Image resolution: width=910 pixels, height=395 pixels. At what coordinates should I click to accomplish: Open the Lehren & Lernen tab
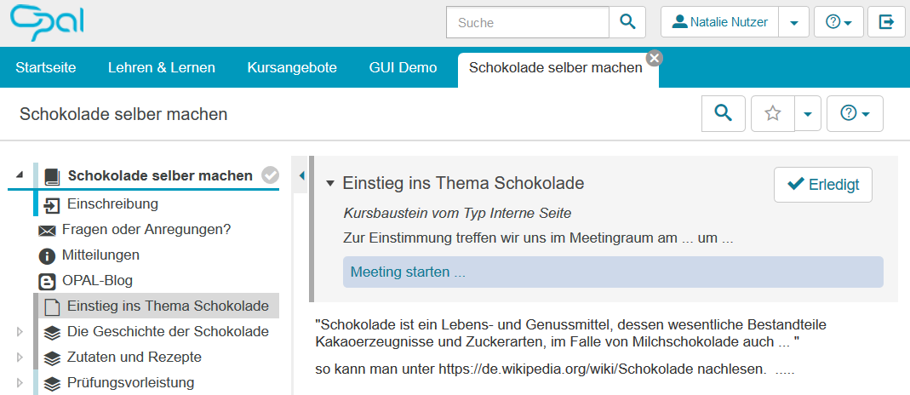click(x=162, y=67)
